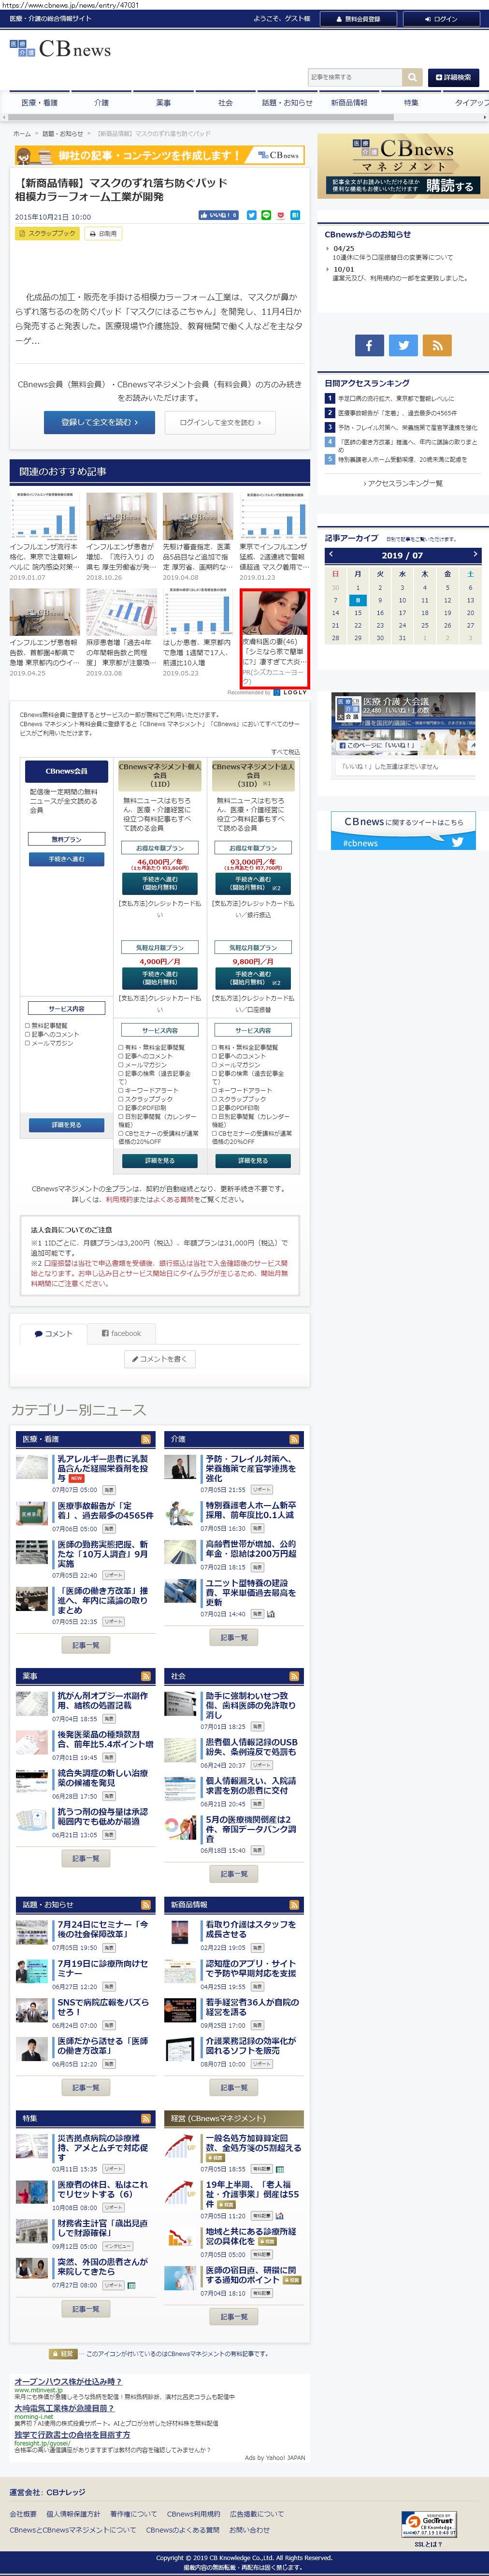Screen dimensions: 489x2576
Task: Open the 社会 navigation menu
Action: (225, 102)
